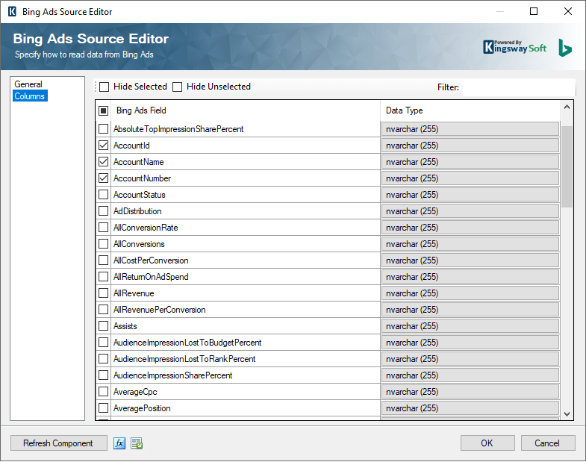Check the AllRevenue field checkbox

coord(104,293)
